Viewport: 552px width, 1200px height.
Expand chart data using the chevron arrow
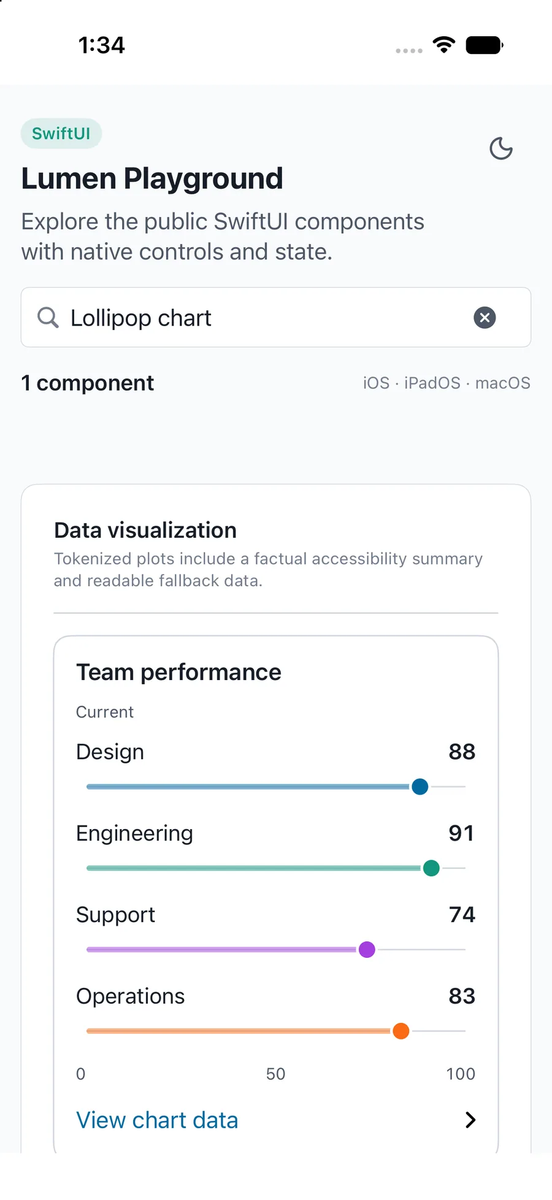(x=470, y=1120)
